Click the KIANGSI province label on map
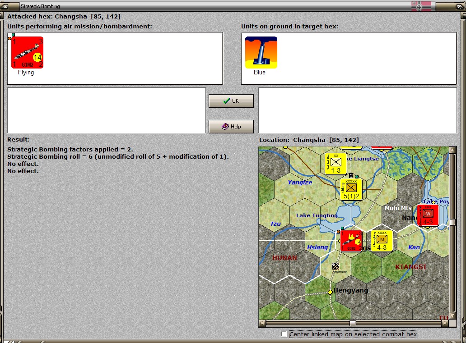466x343 pixels. pos(411,267)
